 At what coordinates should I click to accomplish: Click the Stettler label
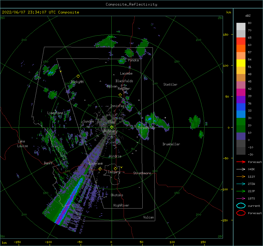click(x=170, y=85)
